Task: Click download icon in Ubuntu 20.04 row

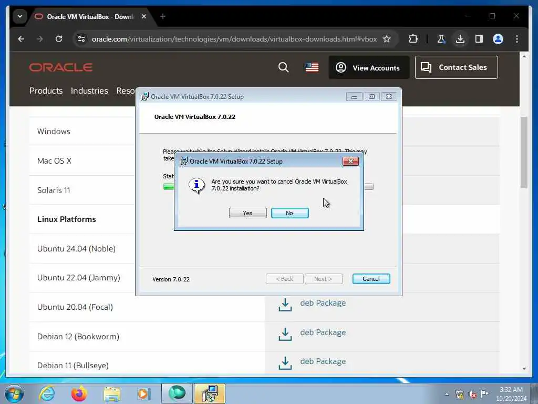Action: [285, 305]
